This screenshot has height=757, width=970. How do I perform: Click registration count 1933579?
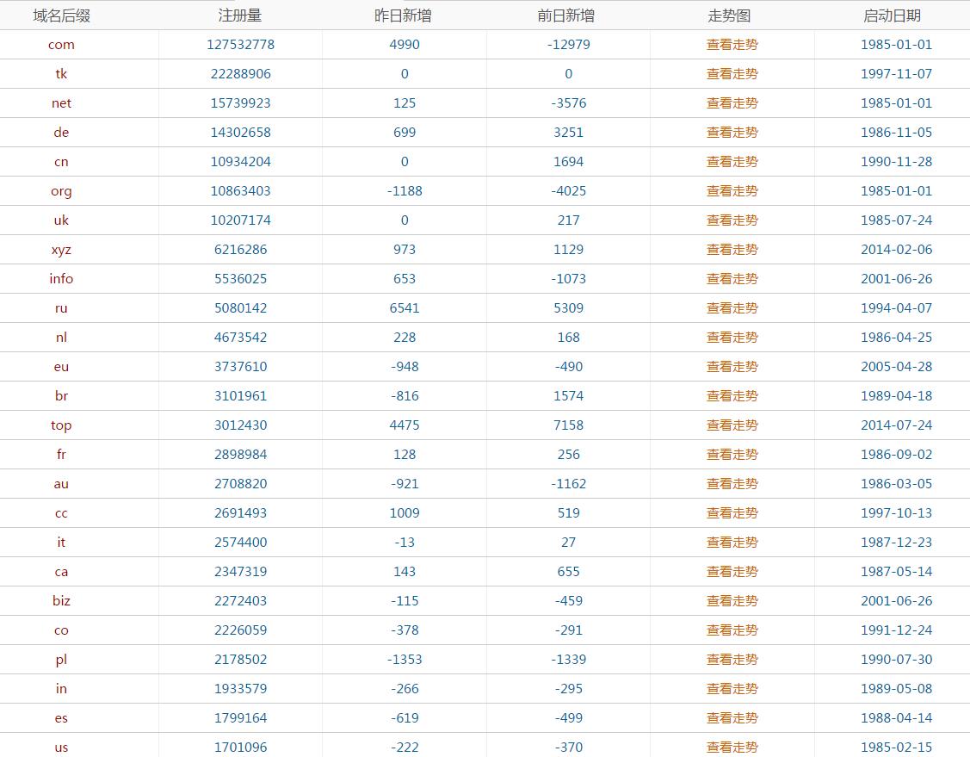coord(241,689)
